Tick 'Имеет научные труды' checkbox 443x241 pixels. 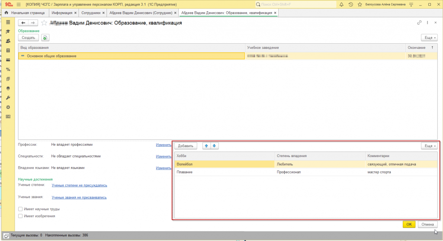point(20,209)
